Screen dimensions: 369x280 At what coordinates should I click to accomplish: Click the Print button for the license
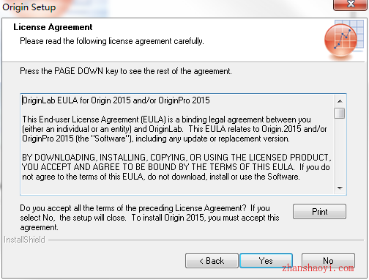(x=319, y=211)
